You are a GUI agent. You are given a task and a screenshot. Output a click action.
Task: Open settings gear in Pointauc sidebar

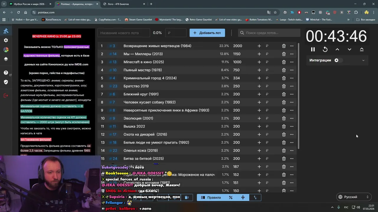[6, 40]
